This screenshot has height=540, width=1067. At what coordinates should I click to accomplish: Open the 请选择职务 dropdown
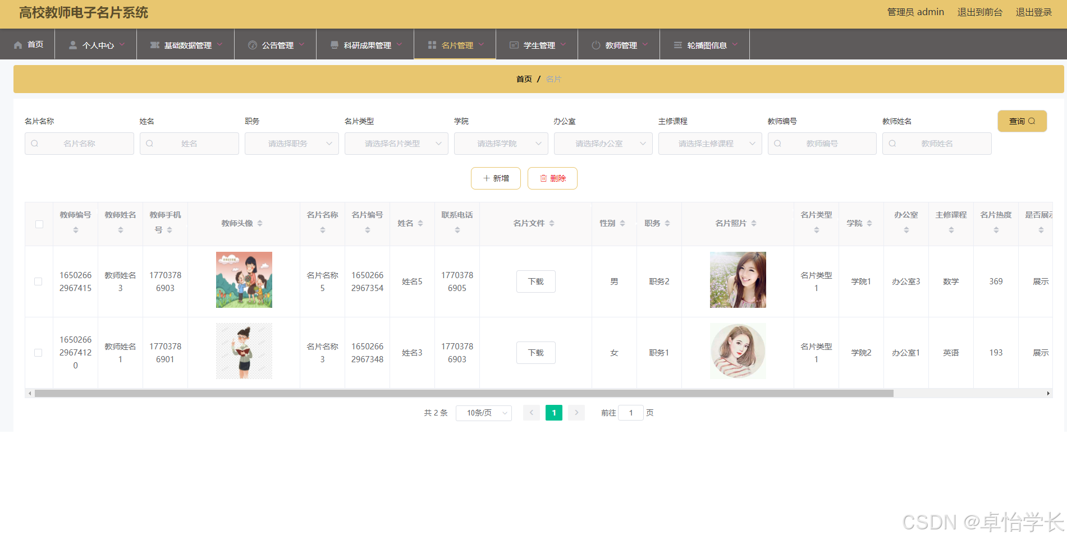tap(292, 144)
